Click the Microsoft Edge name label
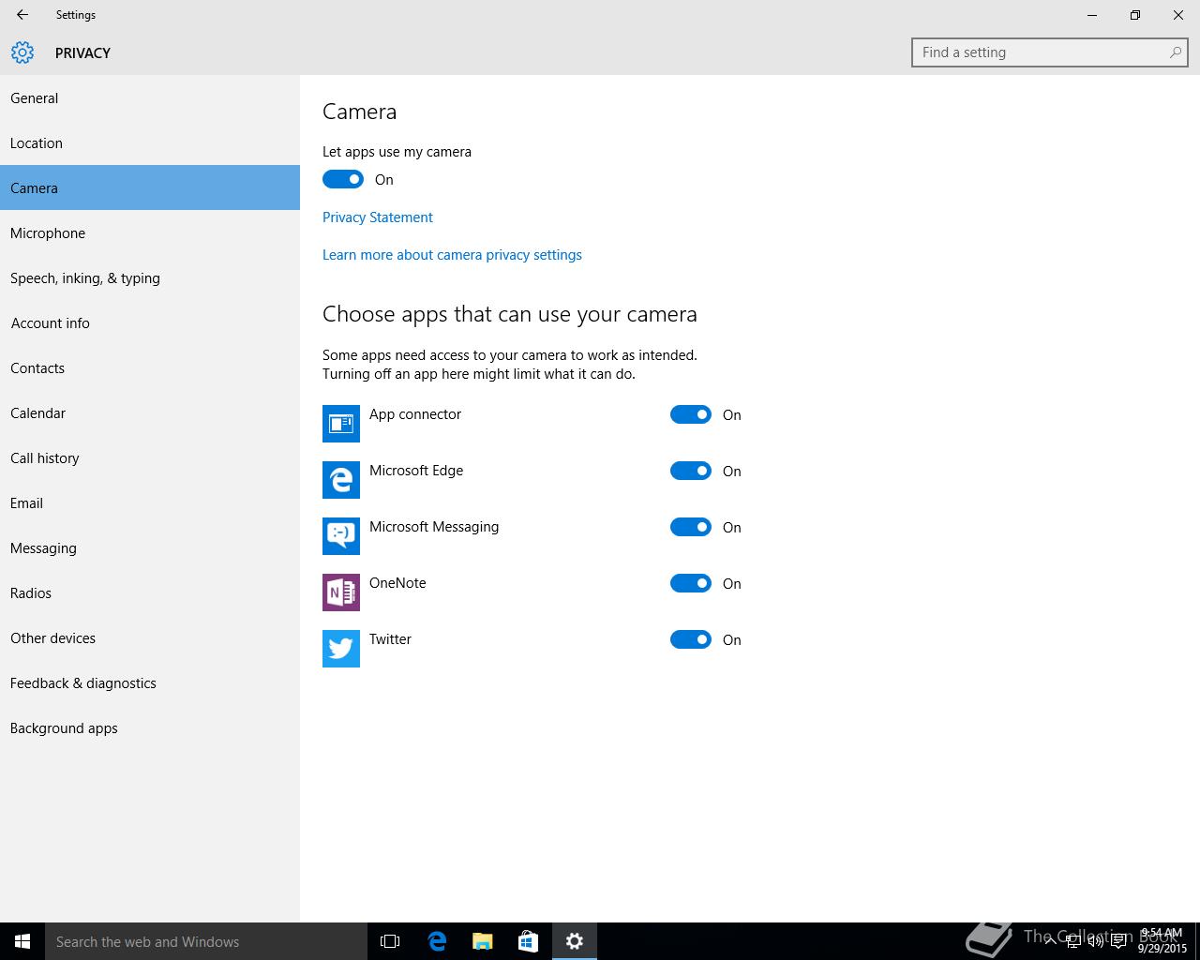 (416, 471)
